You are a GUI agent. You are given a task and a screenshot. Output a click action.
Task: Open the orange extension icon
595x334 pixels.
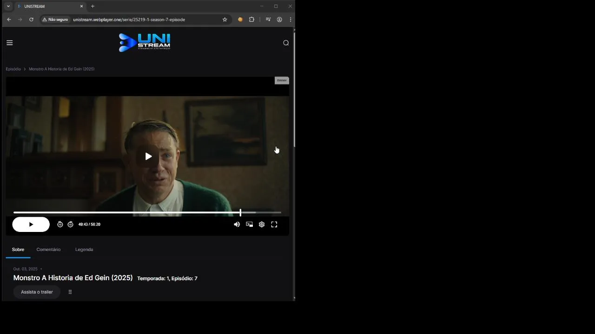[x=240, y=19]
